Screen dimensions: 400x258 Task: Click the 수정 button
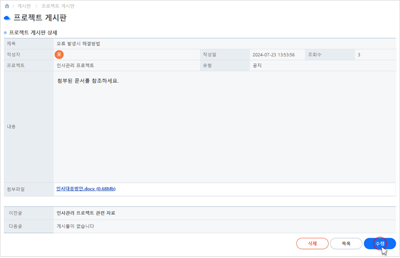point(380,244)
